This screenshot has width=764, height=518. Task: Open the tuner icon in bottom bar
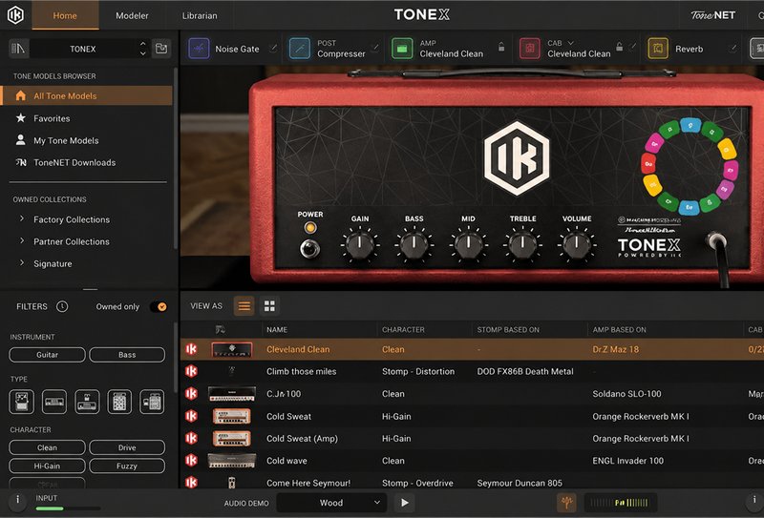point(566,502)
